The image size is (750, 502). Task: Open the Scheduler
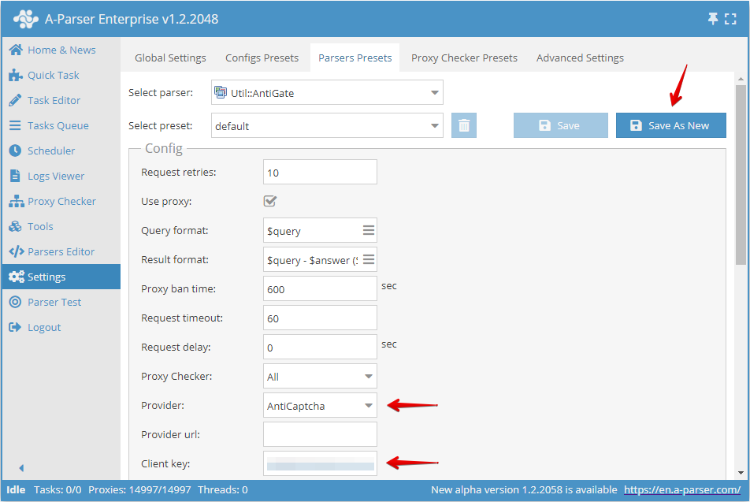click(x=50, y=151)
